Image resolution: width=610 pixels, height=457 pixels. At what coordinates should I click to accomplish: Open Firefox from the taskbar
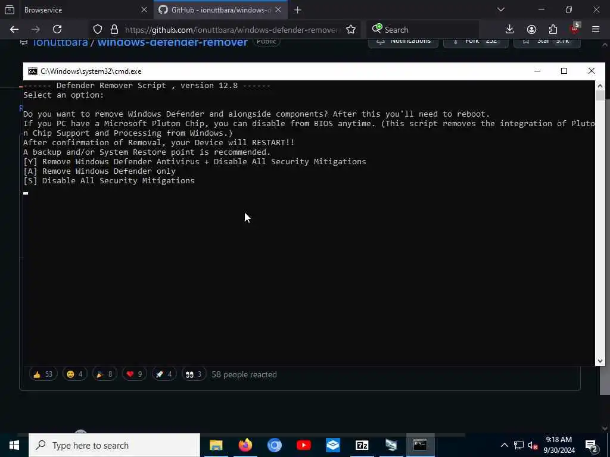point(245,445)
